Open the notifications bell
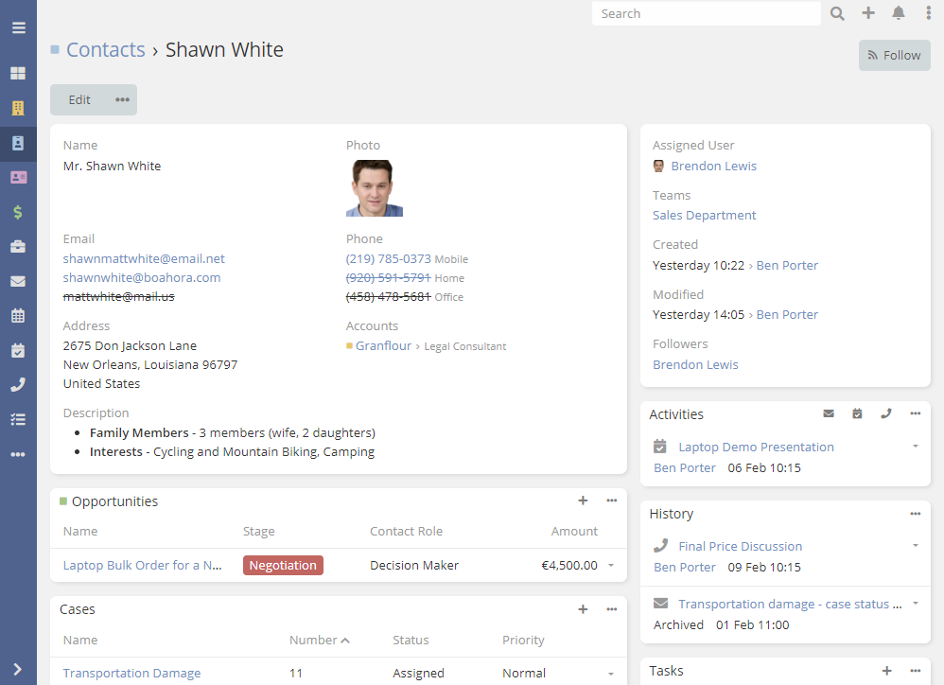Screen dimensions: 944x685 pyautogui.click(x=899, y=13)
